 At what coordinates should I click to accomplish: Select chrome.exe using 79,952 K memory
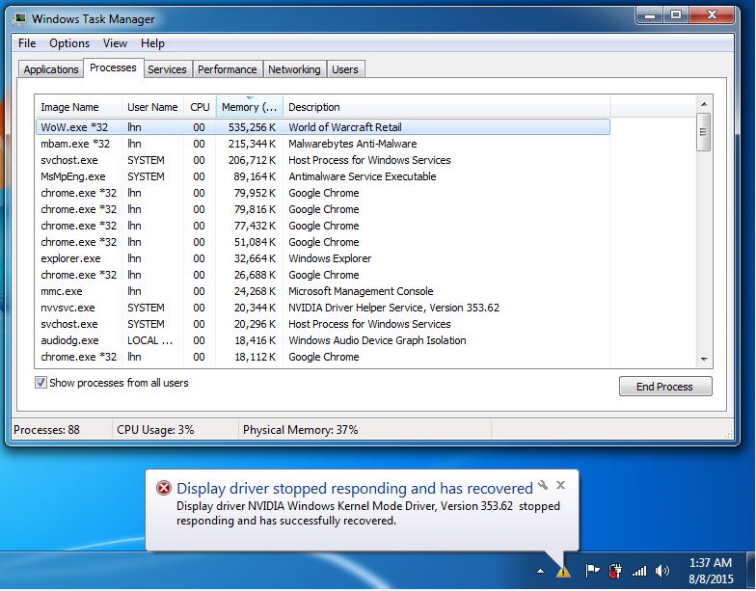(x=322, y=193)
